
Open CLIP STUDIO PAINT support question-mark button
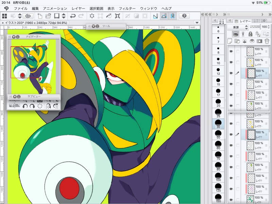(x=184, y=16)
